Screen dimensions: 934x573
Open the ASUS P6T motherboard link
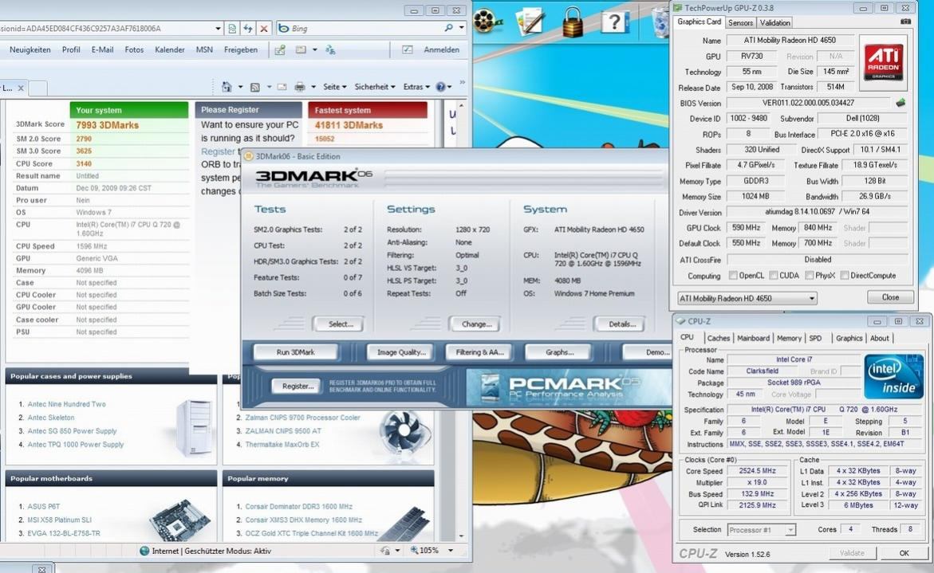coord(44,506)
